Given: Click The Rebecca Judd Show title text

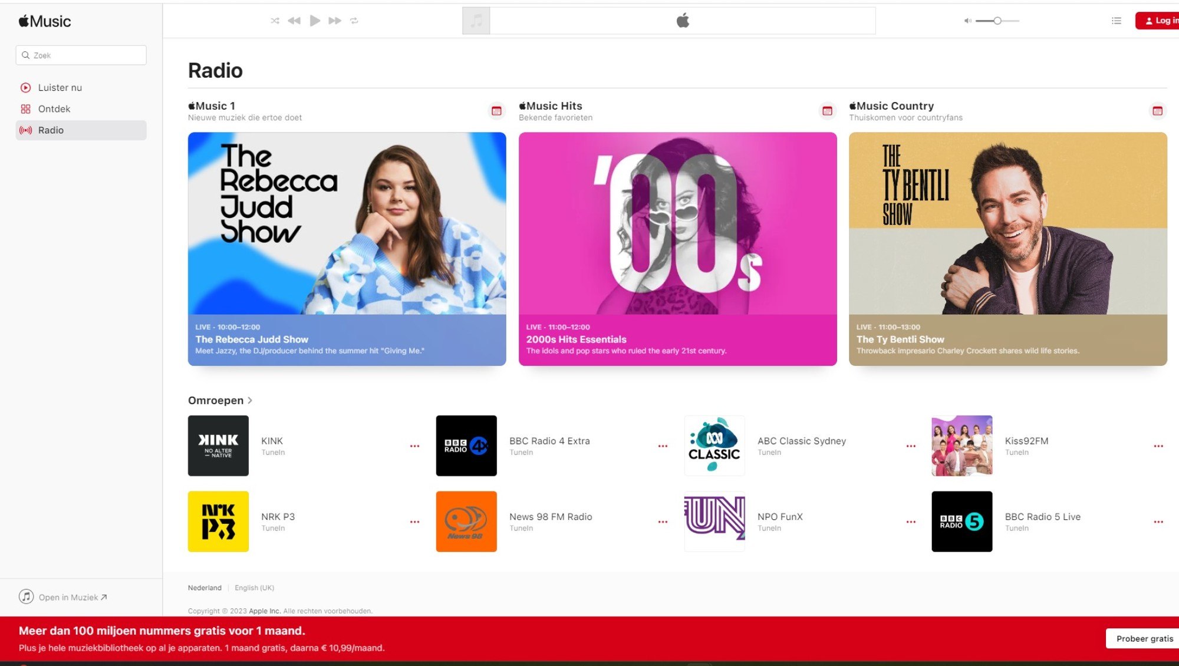Looking at the screenshot, I should (252, 339).
